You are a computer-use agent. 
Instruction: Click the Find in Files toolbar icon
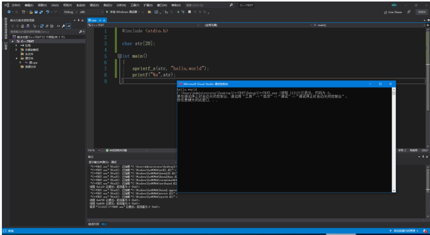tap(149, 12)
